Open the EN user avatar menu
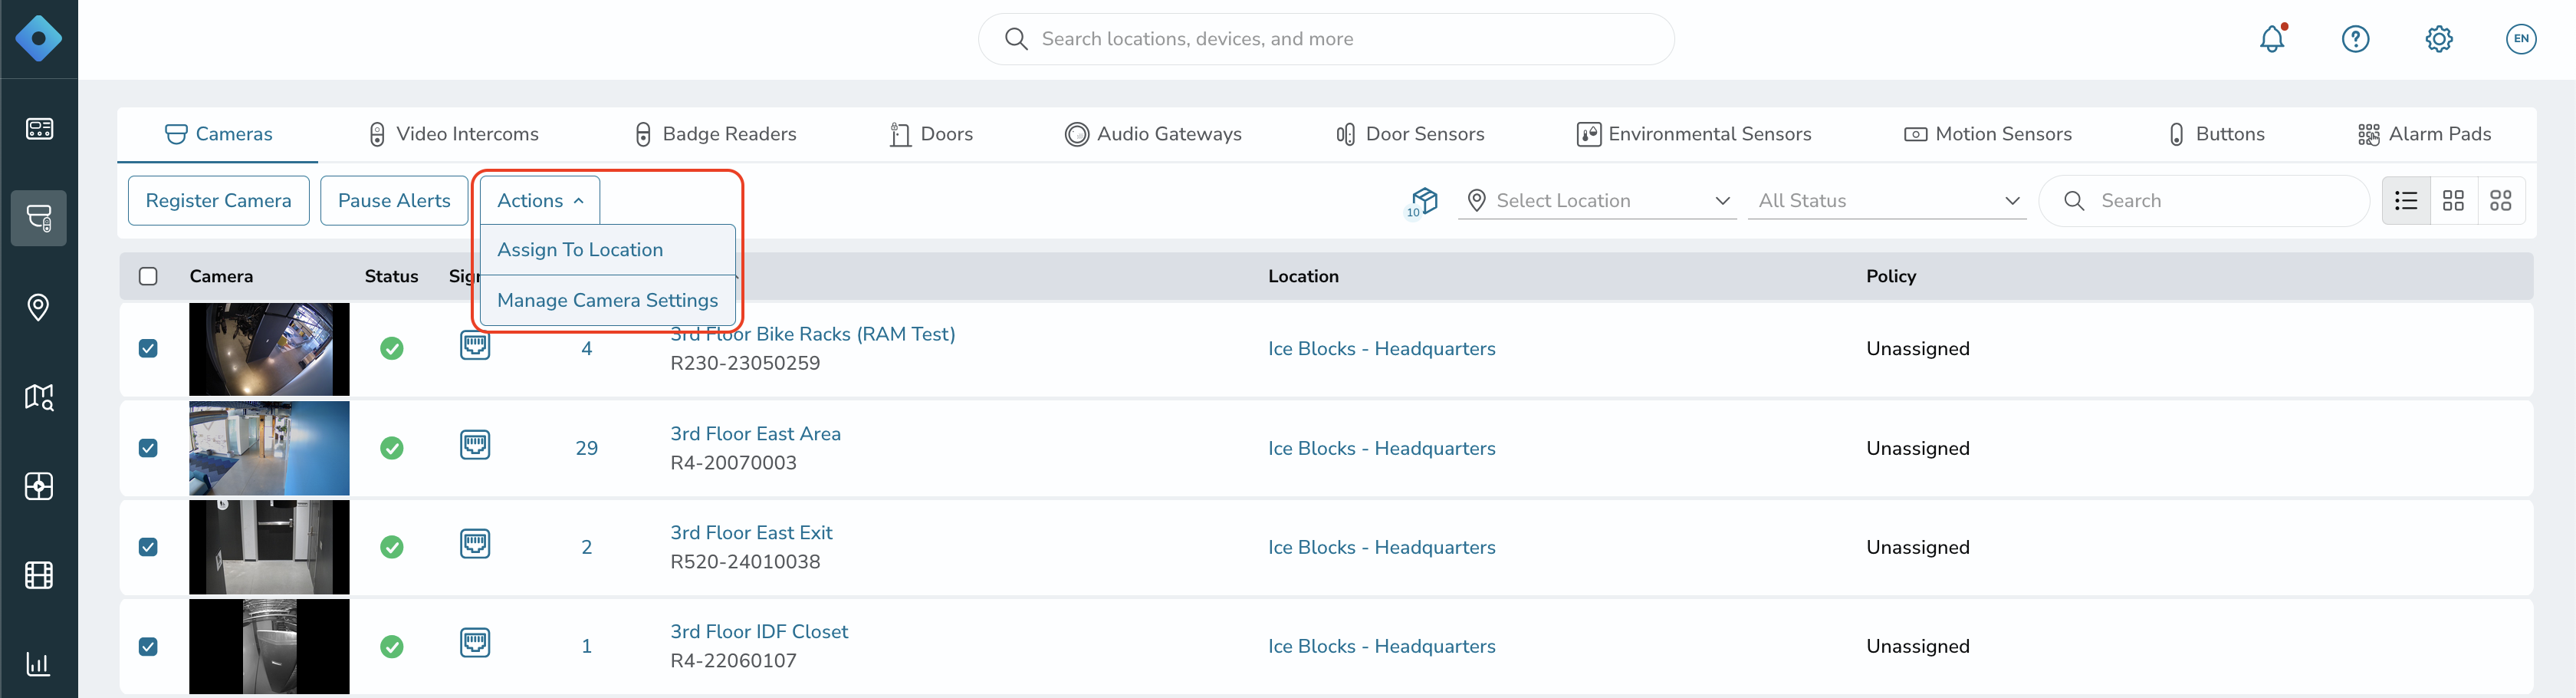Viewport: 2576px width, 698px height. 2521,39
